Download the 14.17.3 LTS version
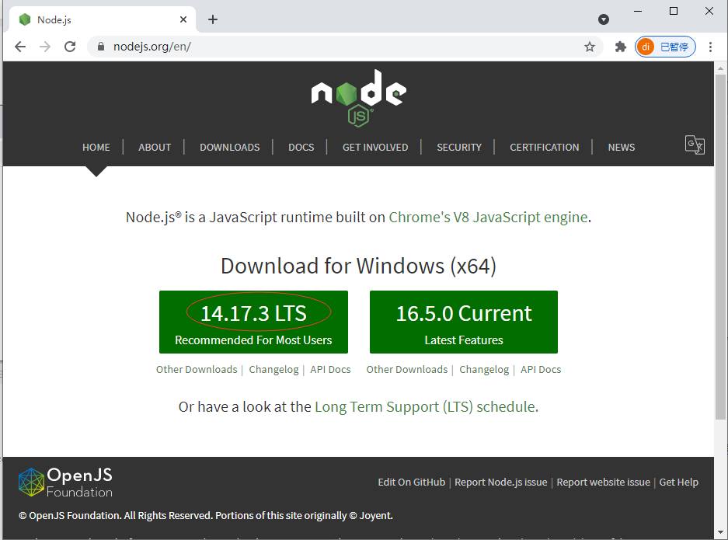Screen dimensions: 728x540 coord(253,322)
